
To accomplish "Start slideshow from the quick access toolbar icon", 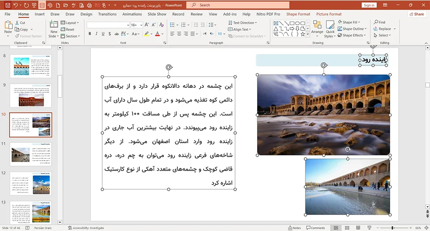I will [x=34, y=5].
